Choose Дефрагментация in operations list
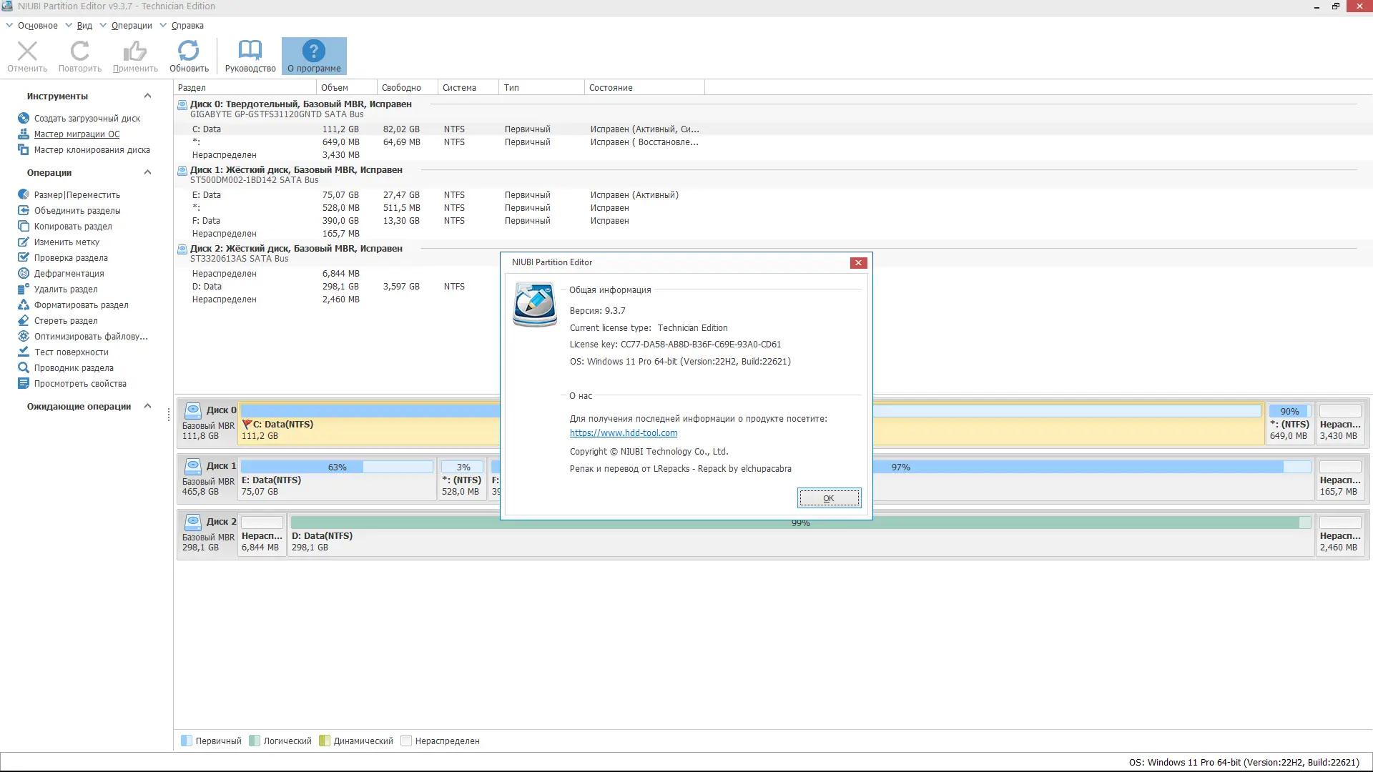The image size is (1373, 772). point(69,274)
